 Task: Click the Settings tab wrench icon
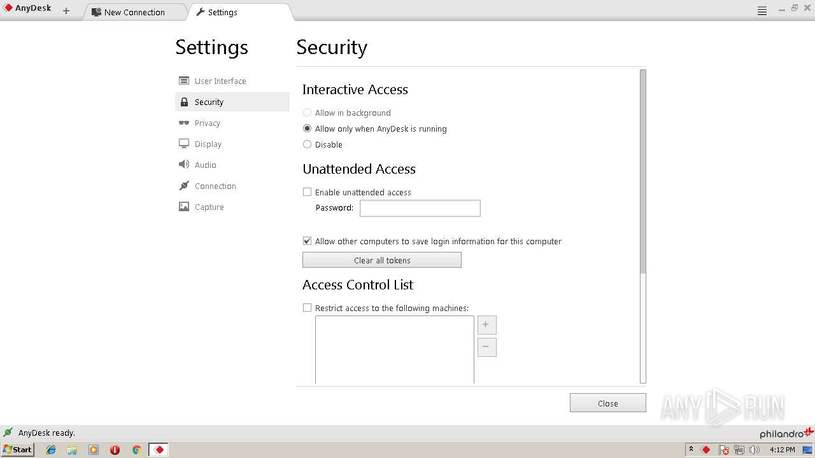[x=201, y=11]
